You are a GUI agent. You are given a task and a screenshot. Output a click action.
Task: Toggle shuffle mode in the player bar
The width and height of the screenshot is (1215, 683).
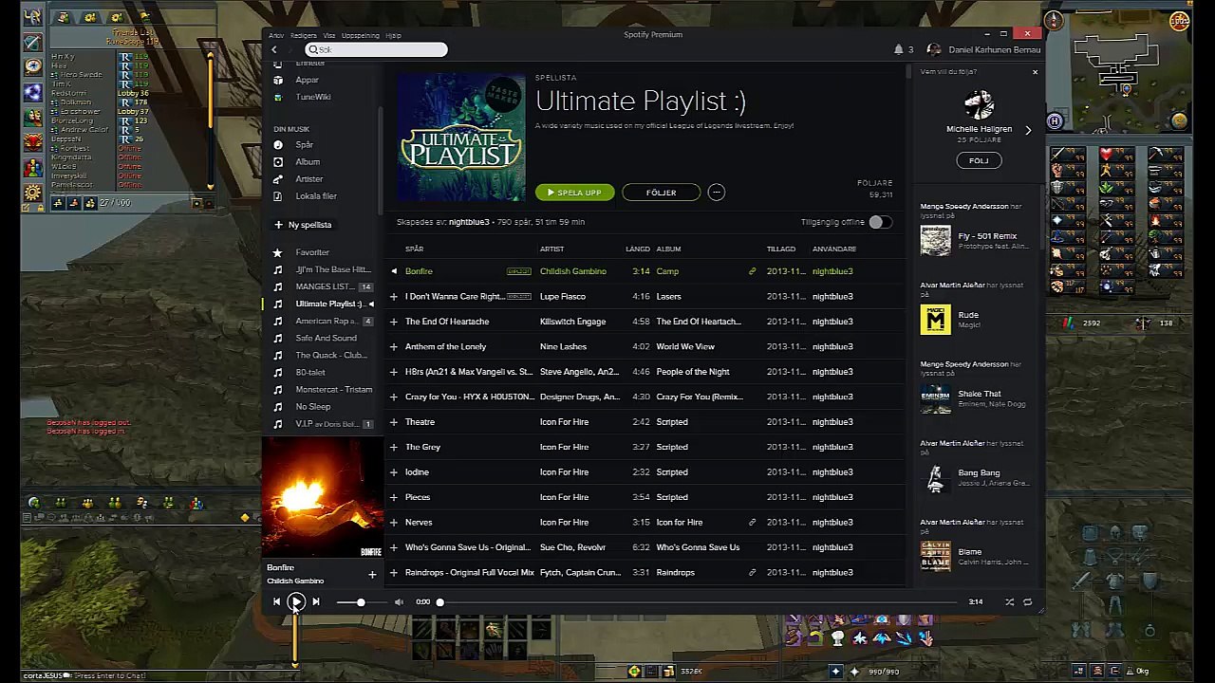[1009, 601]
